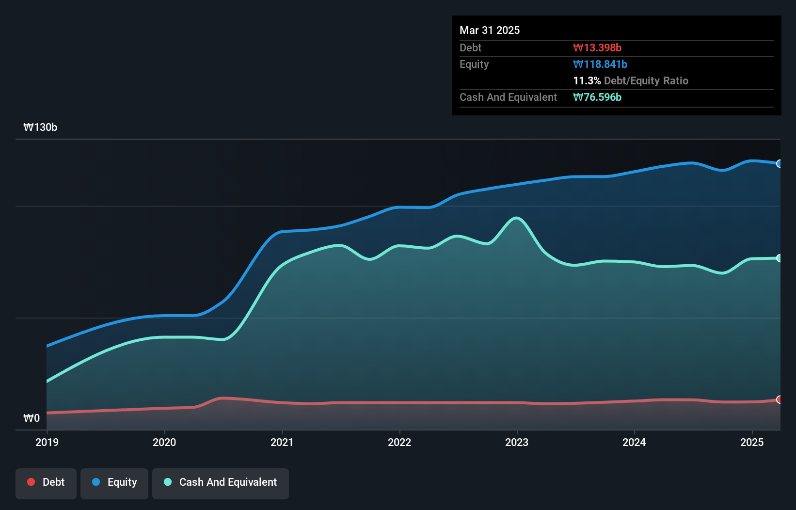Viewport: 796px width, 510px height.
Task: Select the 2022 label on the x-axis
Action: (399, 442)
